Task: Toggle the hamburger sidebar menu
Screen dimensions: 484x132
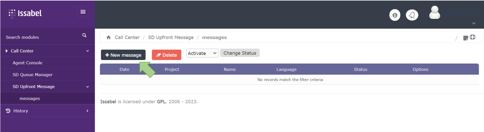Action: pos(83,12)
